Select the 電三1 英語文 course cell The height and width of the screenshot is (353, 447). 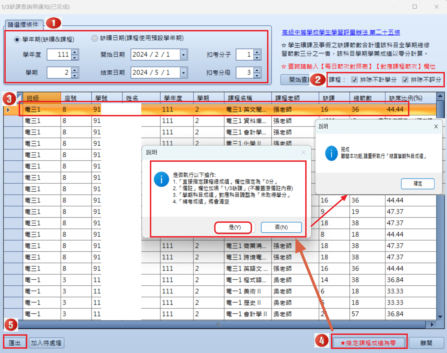coord(248,269)
